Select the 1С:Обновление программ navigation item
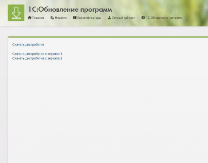The height and width of the screenshot is (163, 208). tap(164, 18)
